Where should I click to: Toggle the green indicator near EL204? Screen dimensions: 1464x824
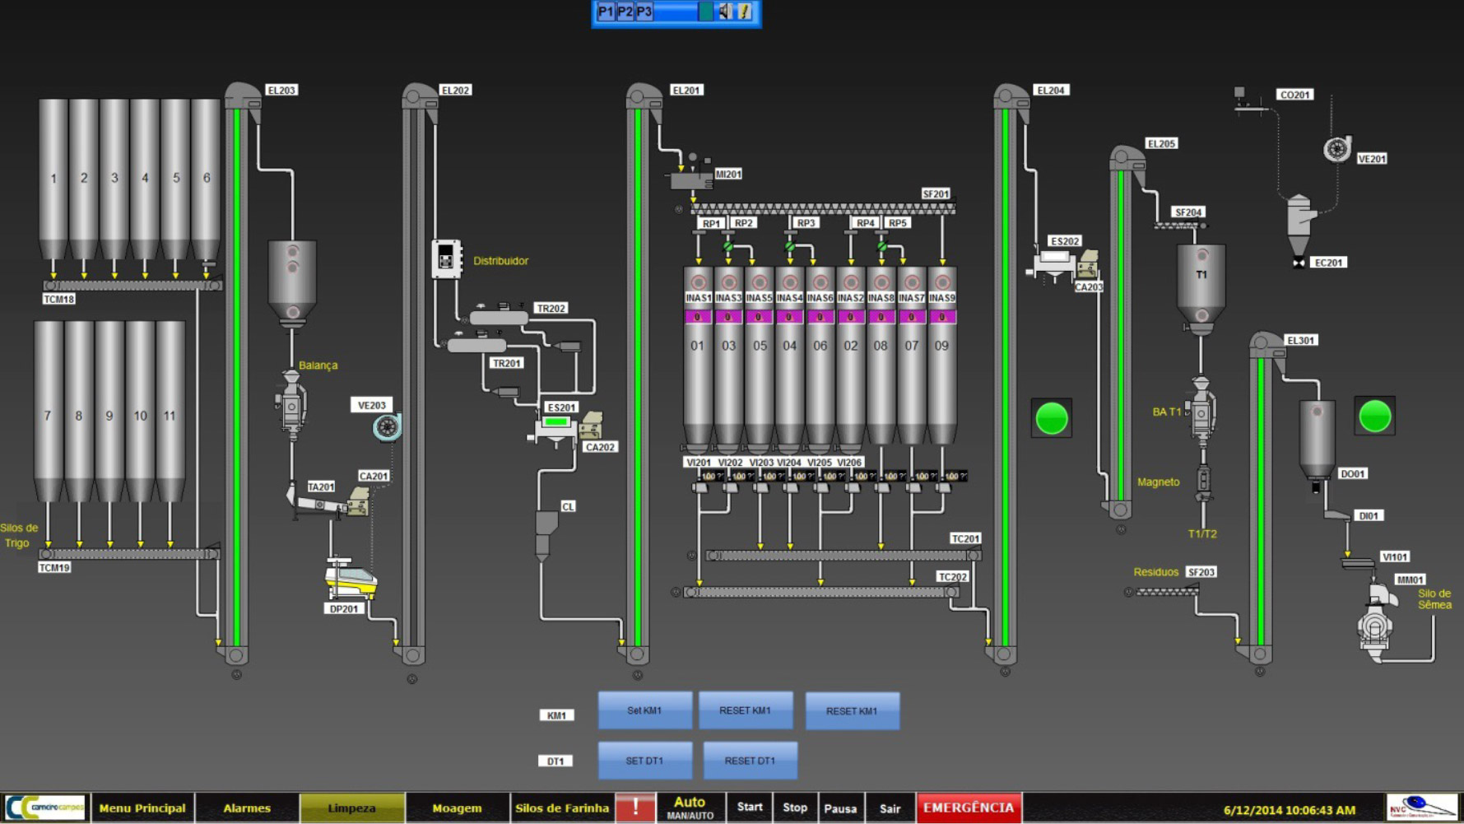(x=1051, y=418)
